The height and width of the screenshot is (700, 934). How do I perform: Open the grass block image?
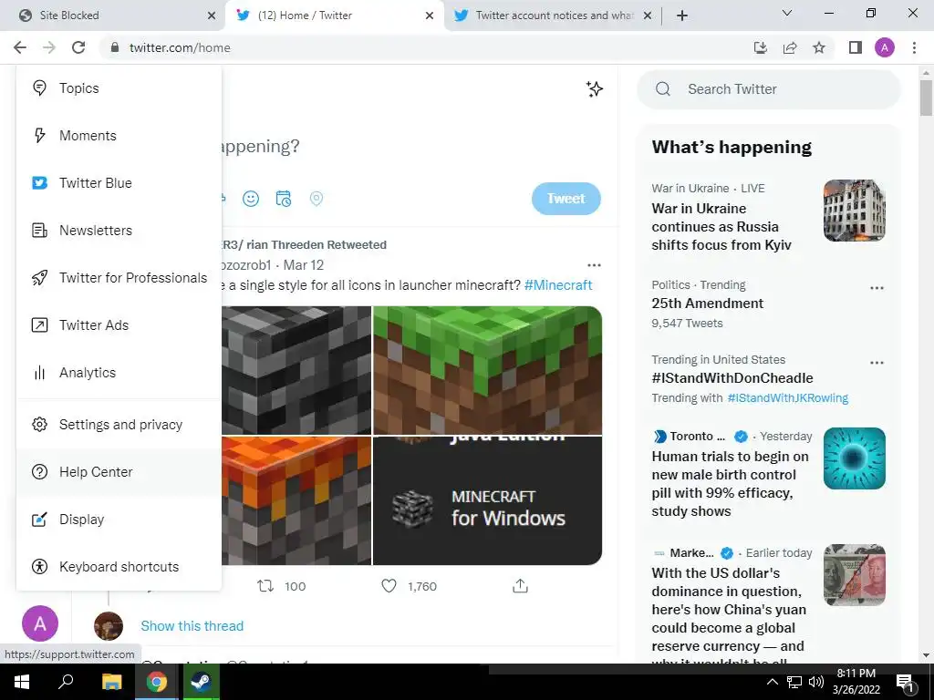click(487, 370)
